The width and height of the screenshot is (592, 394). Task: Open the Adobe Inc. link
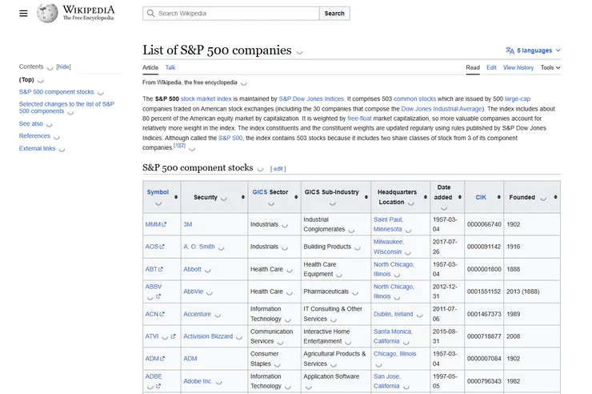click(198, 381)
